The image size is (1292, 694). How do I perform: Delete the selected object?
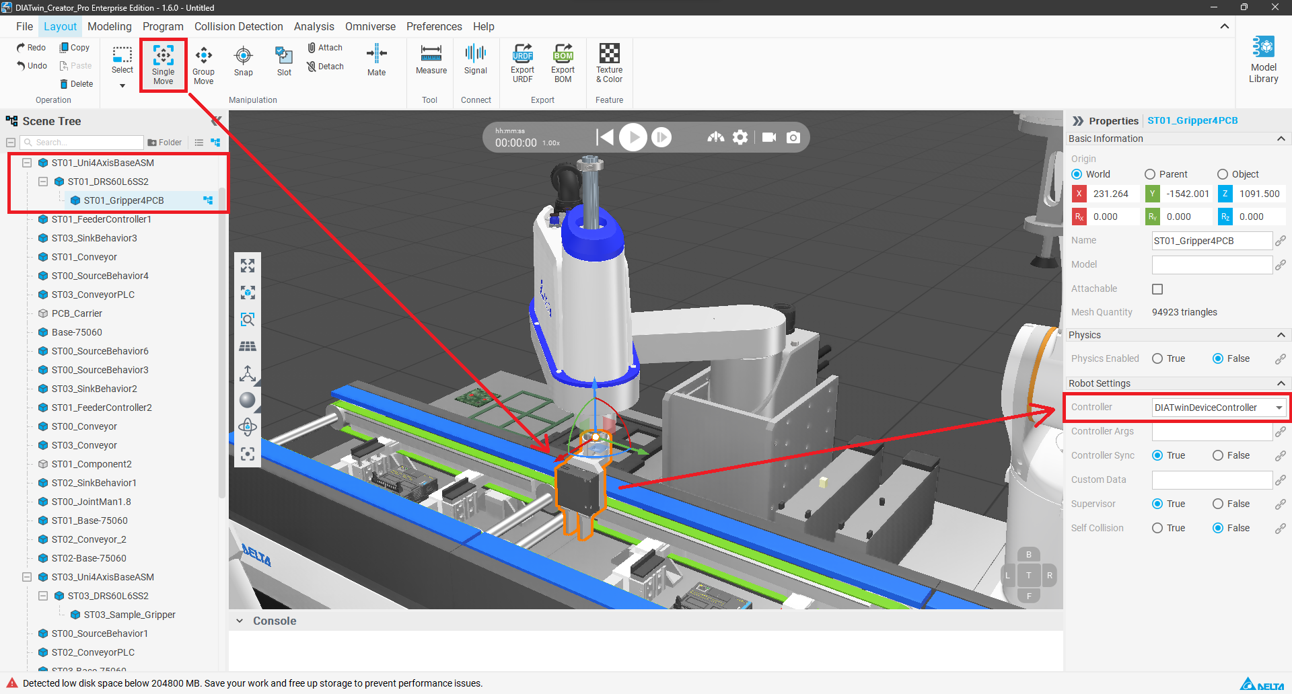[76, 84]
